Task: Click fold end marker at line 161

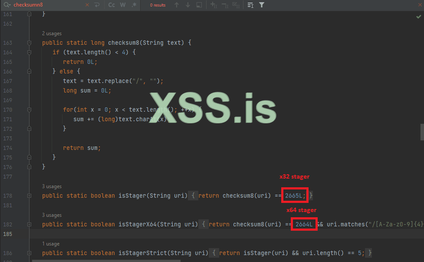Action: click(29, 14)
